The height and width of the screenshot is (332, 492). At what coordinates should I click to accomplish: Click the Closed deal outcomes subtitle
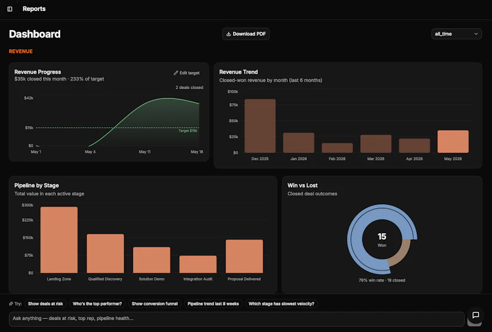[x=312, y=194]
